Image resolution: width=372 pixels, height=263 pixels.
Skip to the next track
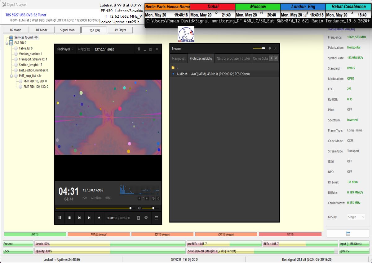[89, 218]
